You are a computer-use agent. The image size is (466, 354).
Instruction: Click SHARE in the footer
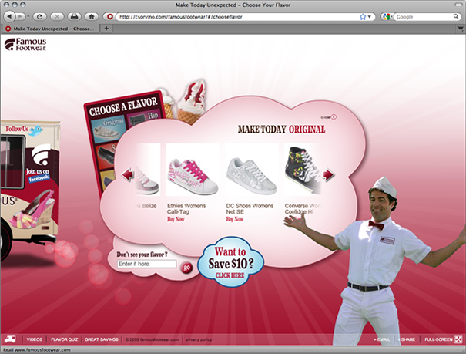click(407, 339)
